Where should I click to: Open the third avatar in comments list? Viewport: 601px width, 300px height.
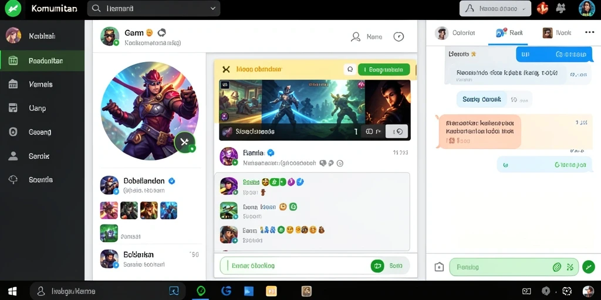pyautogui.click(x=229, y=234)
